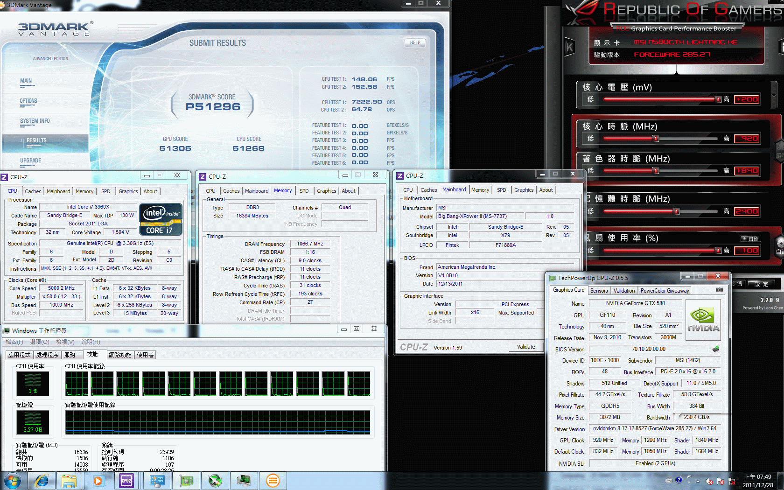Click the shader clock 1840 value field
The width and height of the screenshot is (784, 490).
pyautogui.click(x=747, y=171)
